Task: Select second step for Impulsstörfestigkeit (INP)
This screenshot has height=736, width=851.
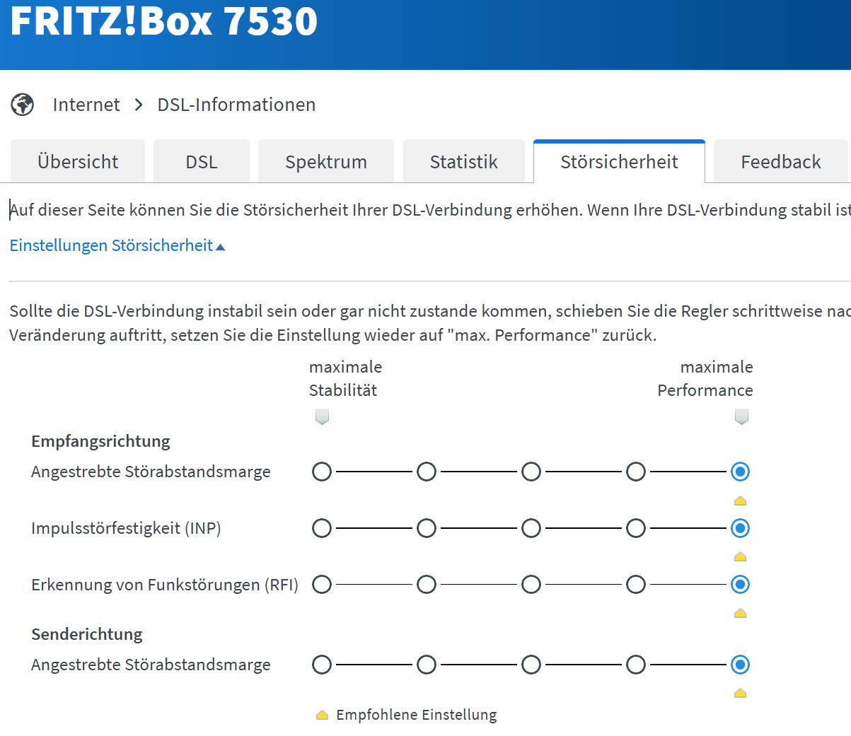Action: (x=427, y=528)
